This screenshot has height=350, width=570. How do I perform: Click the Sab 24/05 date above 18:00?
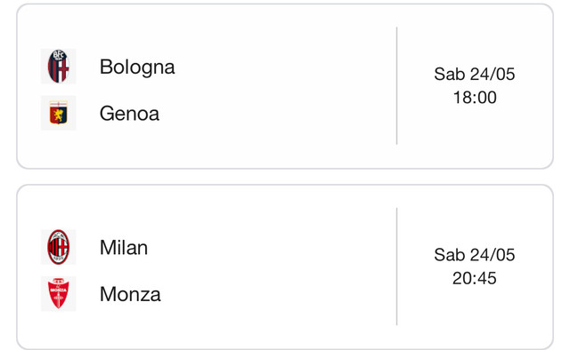[x=475, y=74]
